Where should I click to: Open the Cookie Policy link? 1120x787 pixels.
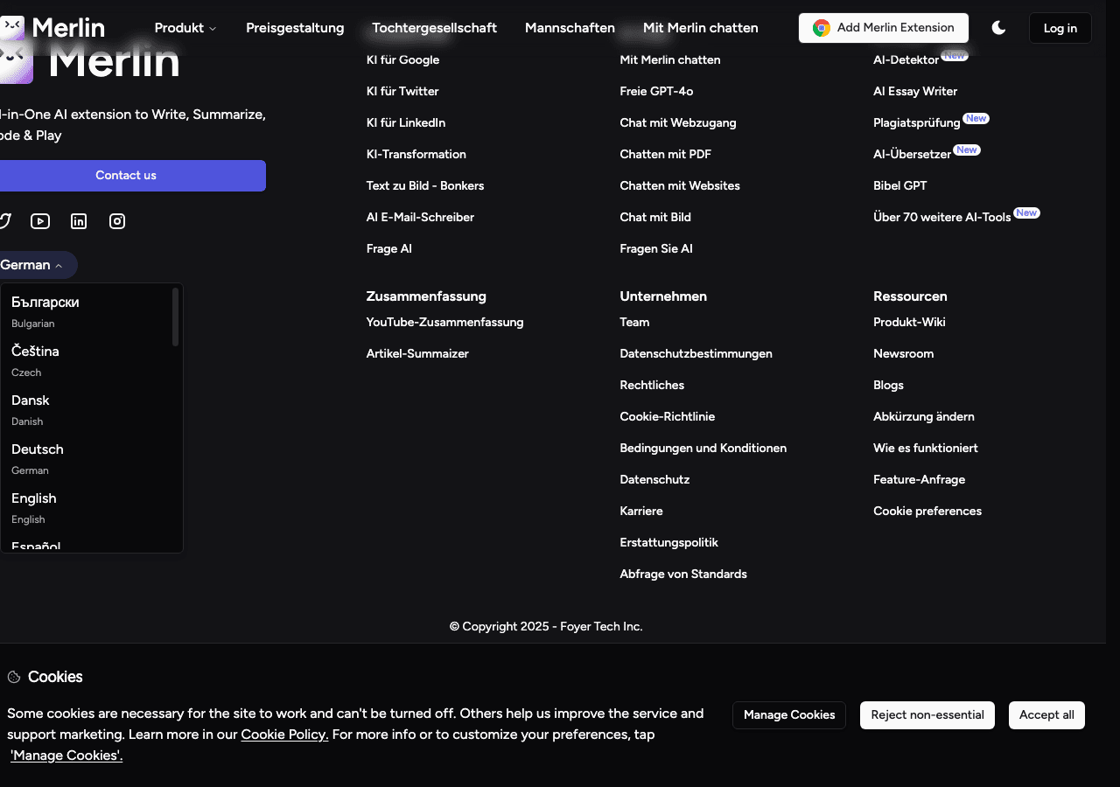click(284, 734)
